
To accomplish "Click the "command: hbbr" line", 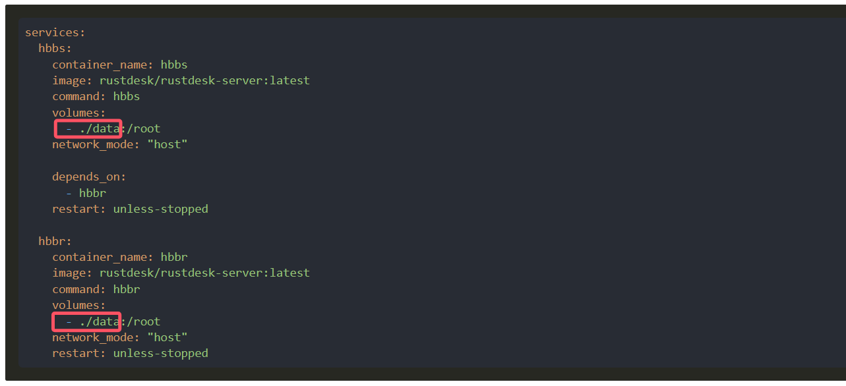I will 96,289.
